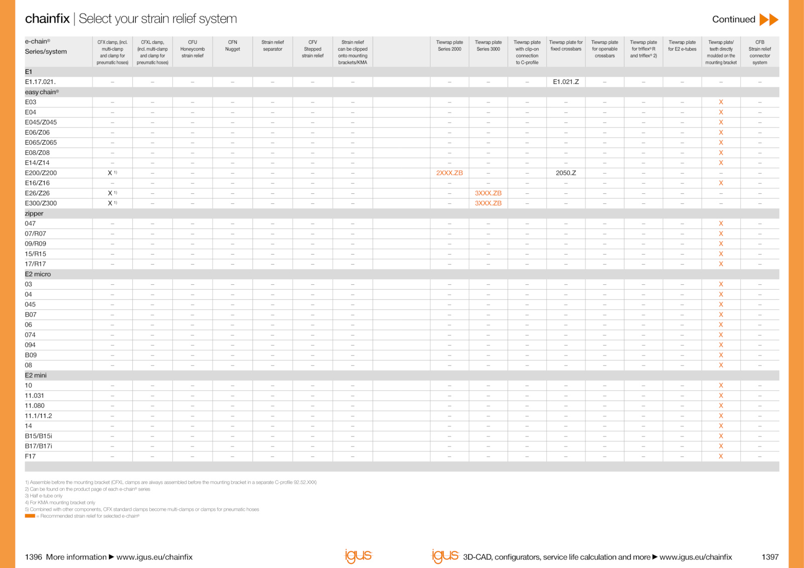Click the orange X in the E03 row
The width and height of the screenshot is (804, 568).
point(721,102)
